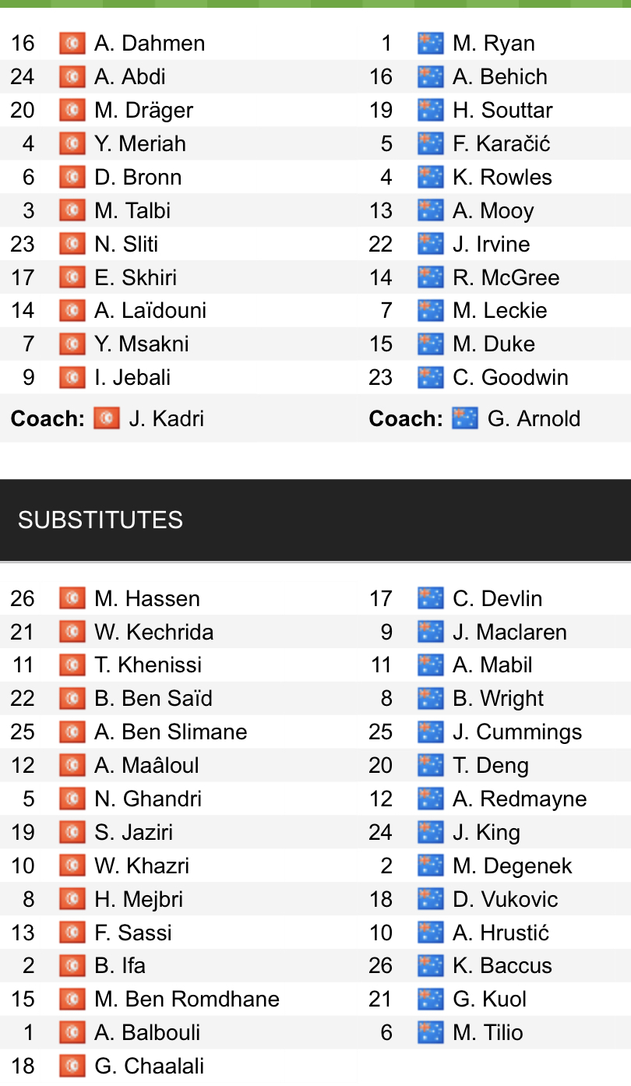Click the SUBSTITUTES section header

(x=100, y=520)
